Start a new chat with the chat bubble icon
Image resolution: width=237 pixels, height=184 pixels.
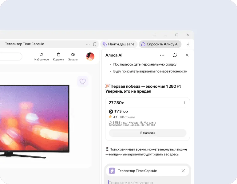coord(175,55)
